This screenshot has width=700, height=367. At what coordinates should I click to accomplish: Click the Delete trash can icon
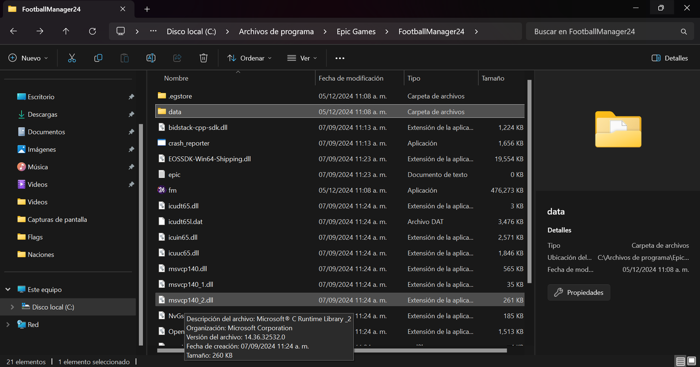click(x=203, y=58)
